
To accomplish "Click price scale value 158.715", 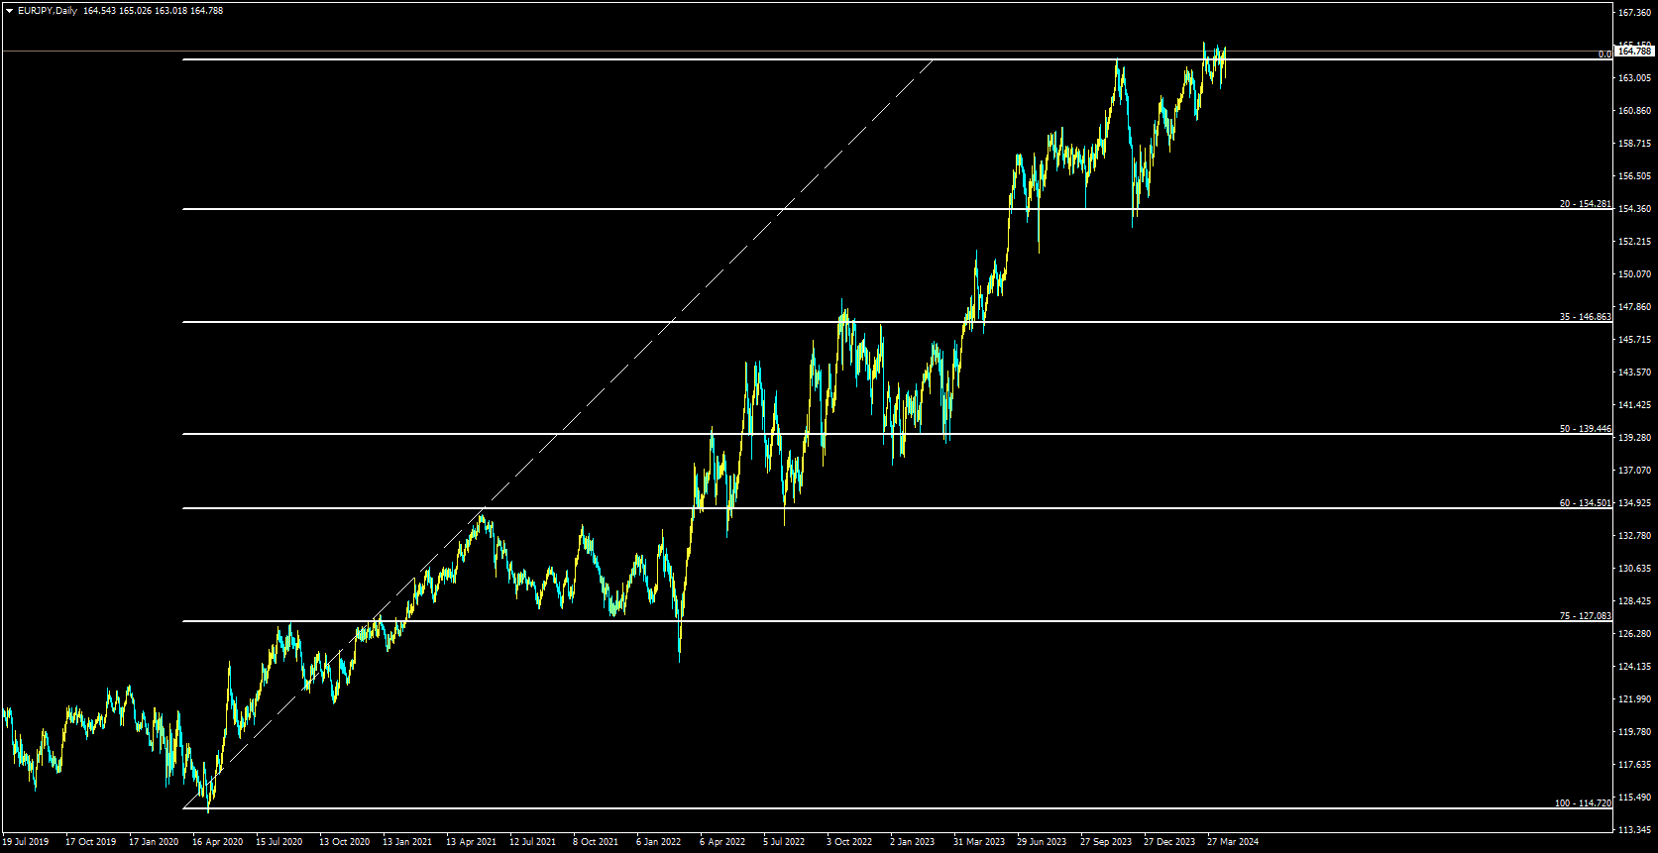I will point(1634,143).
